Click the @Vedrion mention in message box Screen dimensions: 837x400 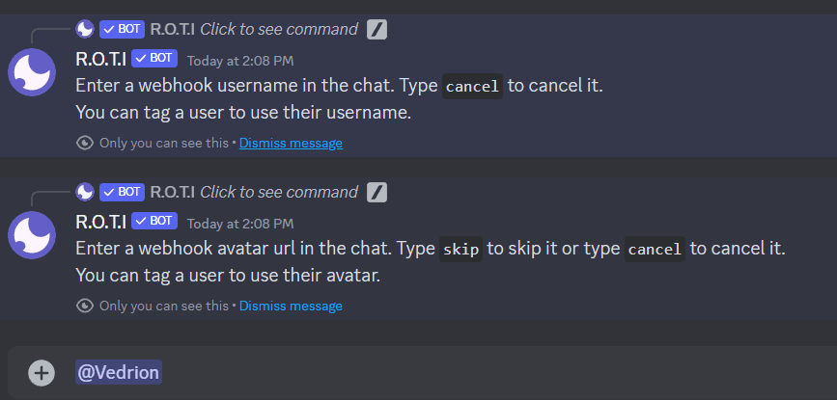pyautogui.click(x=119, y=372)
